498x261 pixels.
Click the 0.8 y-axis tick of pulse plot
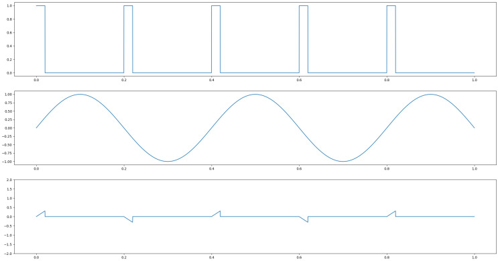9,19
